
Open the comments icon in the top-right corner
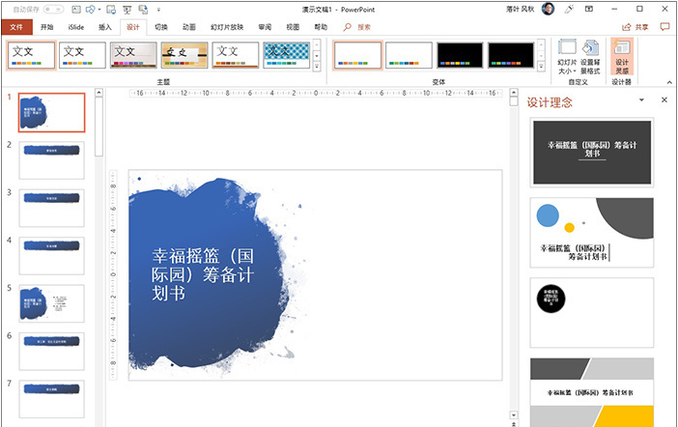click(665, 27)
